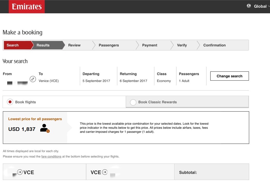Viewport: 270px width, 188px height.
Task: Select the Confirmation step
Action: [x=214, y=45]
